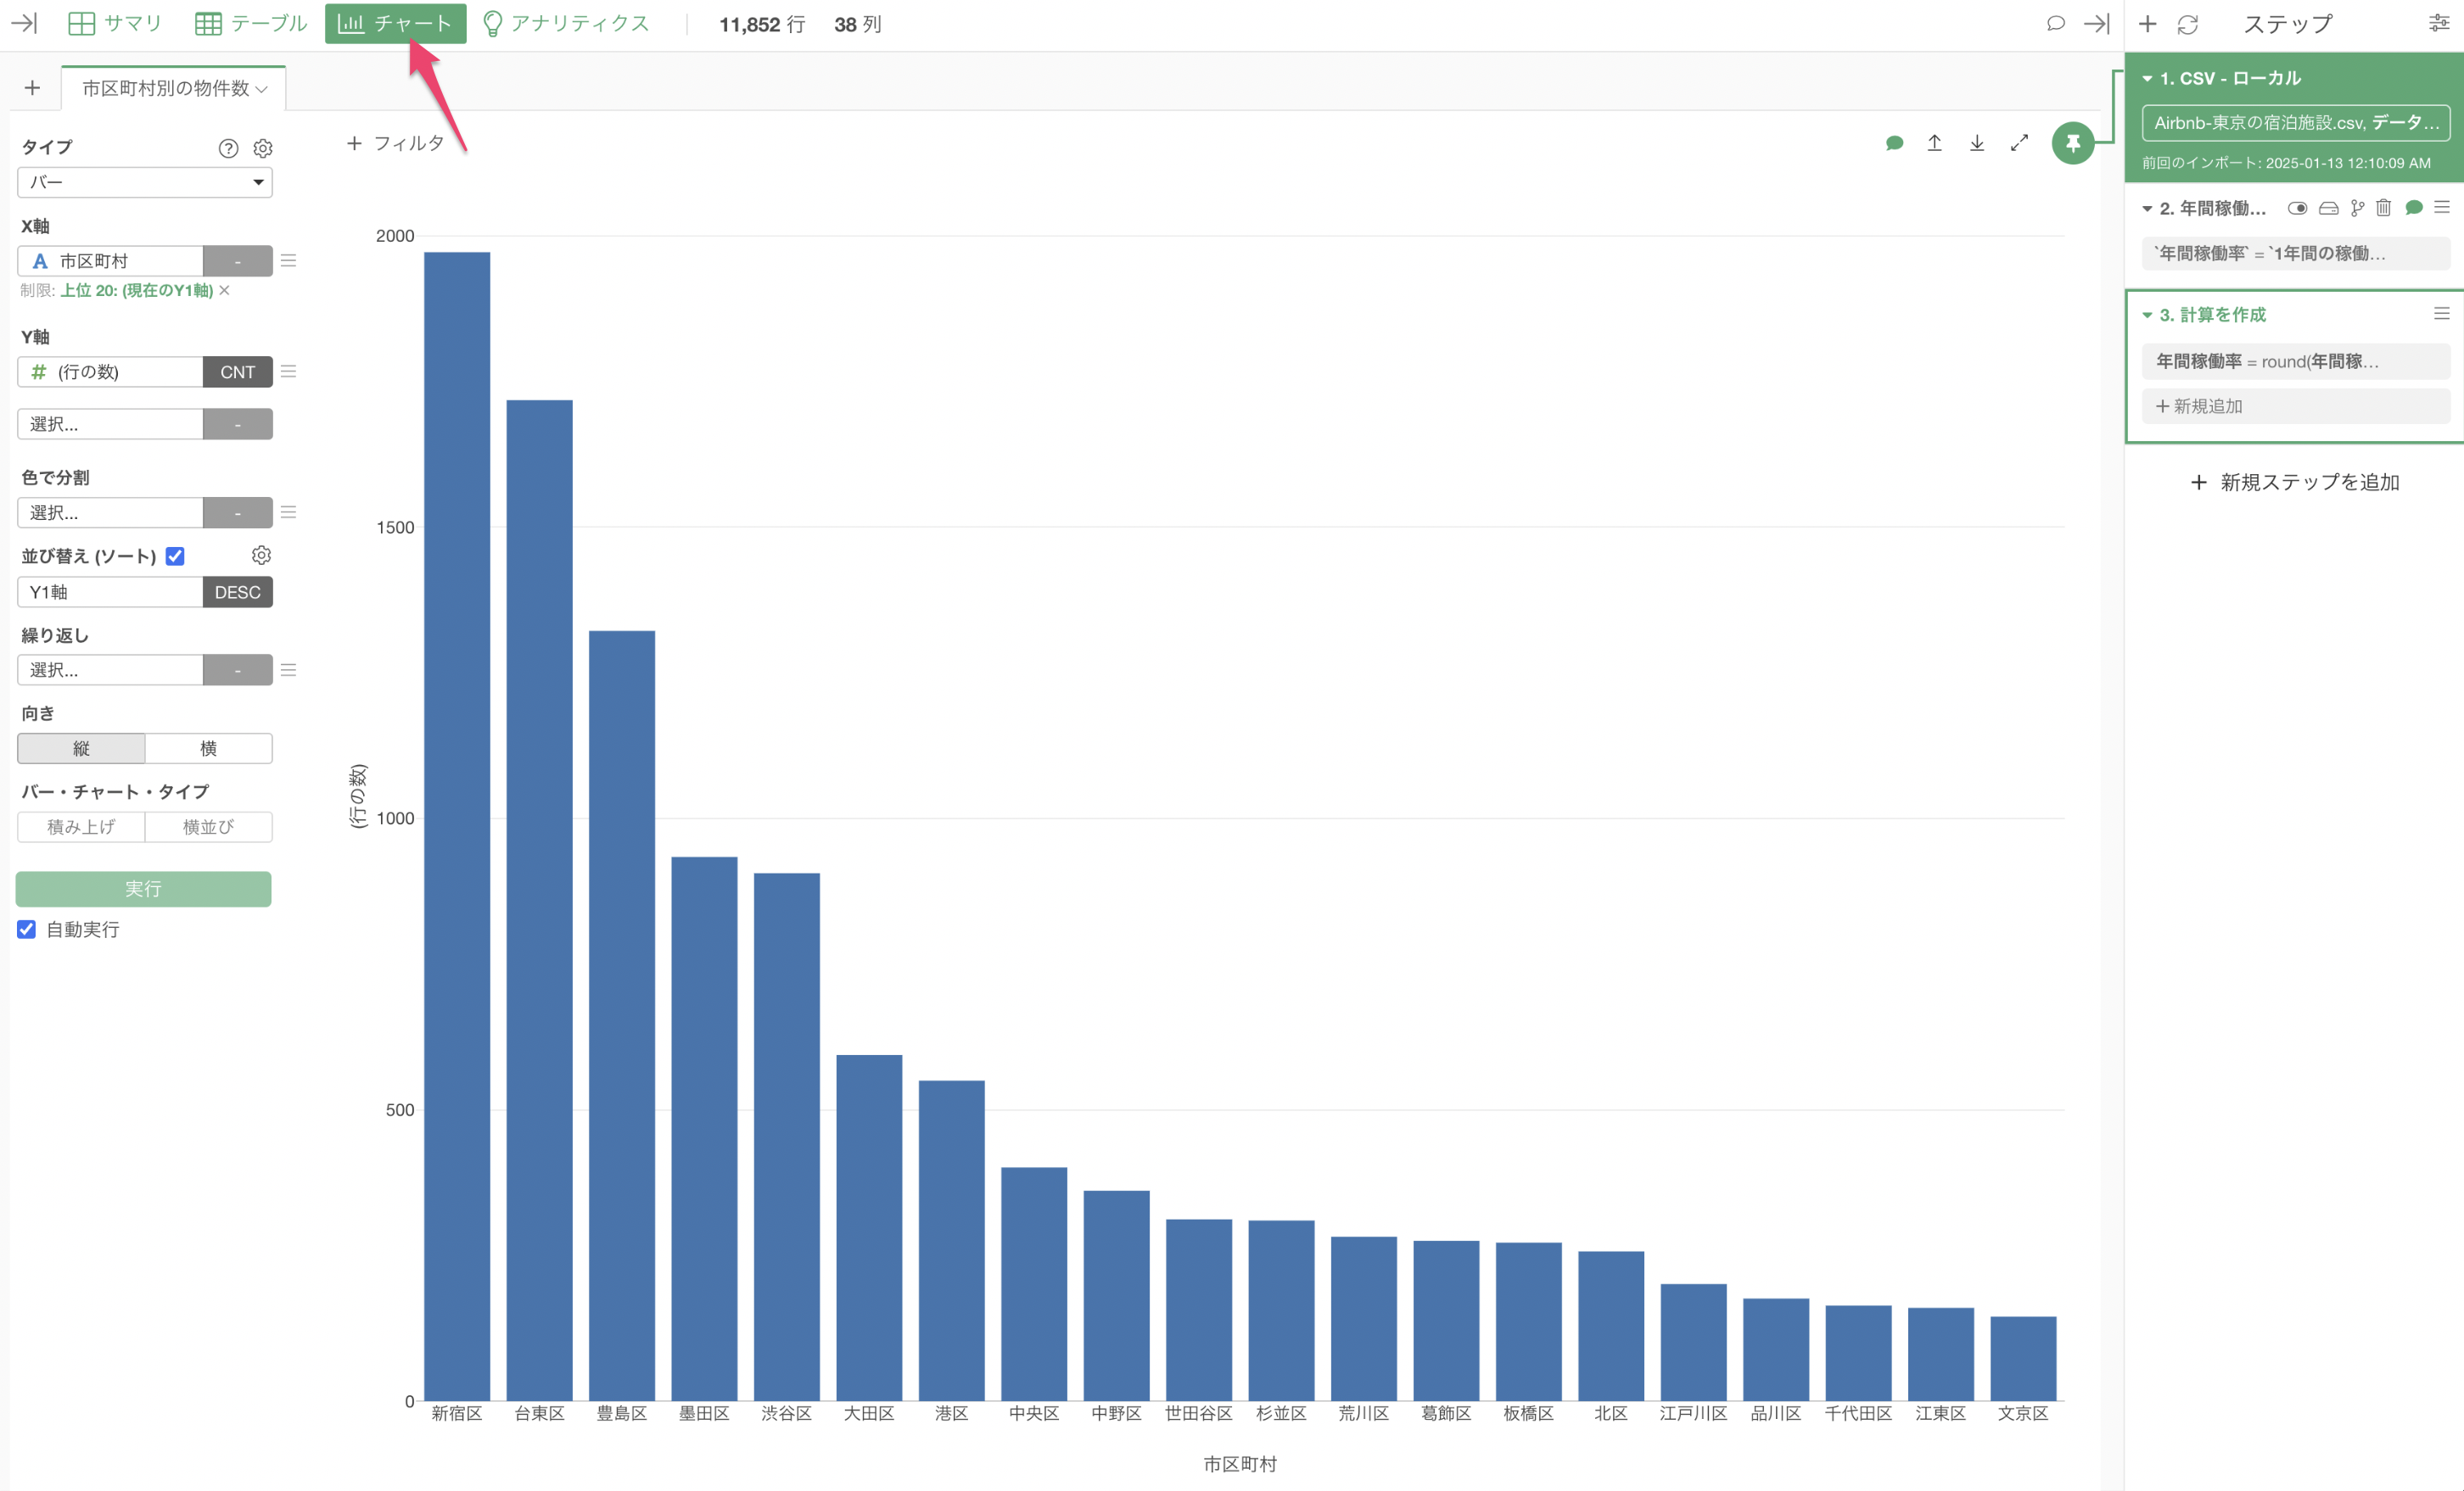The width and height of the screenshot is (2464, 1491).
Task: Open 市区町村別の物件数 chart tab menu
Action: pyautogui.click(x=261, y=89)
